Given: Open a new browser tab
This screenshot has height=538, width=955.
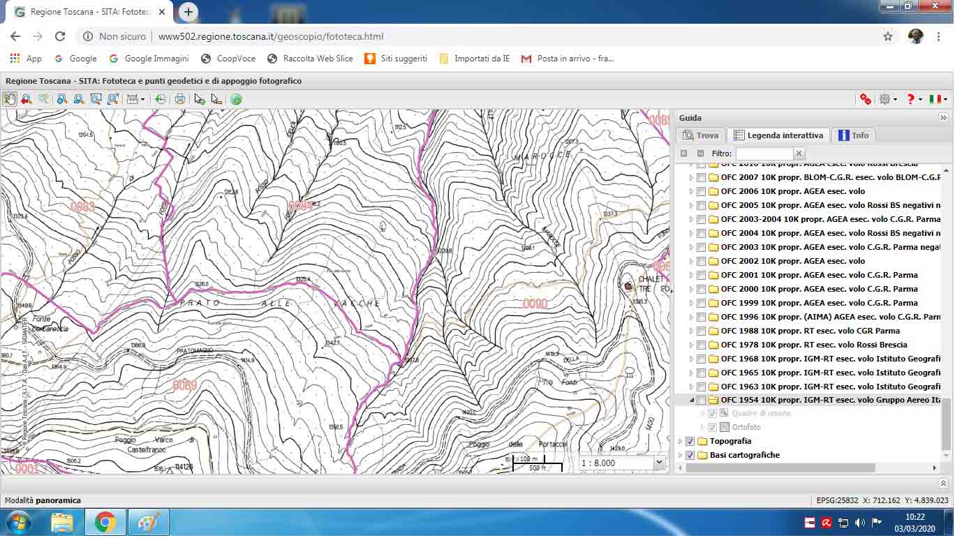Looking at the screenshot, I should pyautogui.click(x=188, y=12).
